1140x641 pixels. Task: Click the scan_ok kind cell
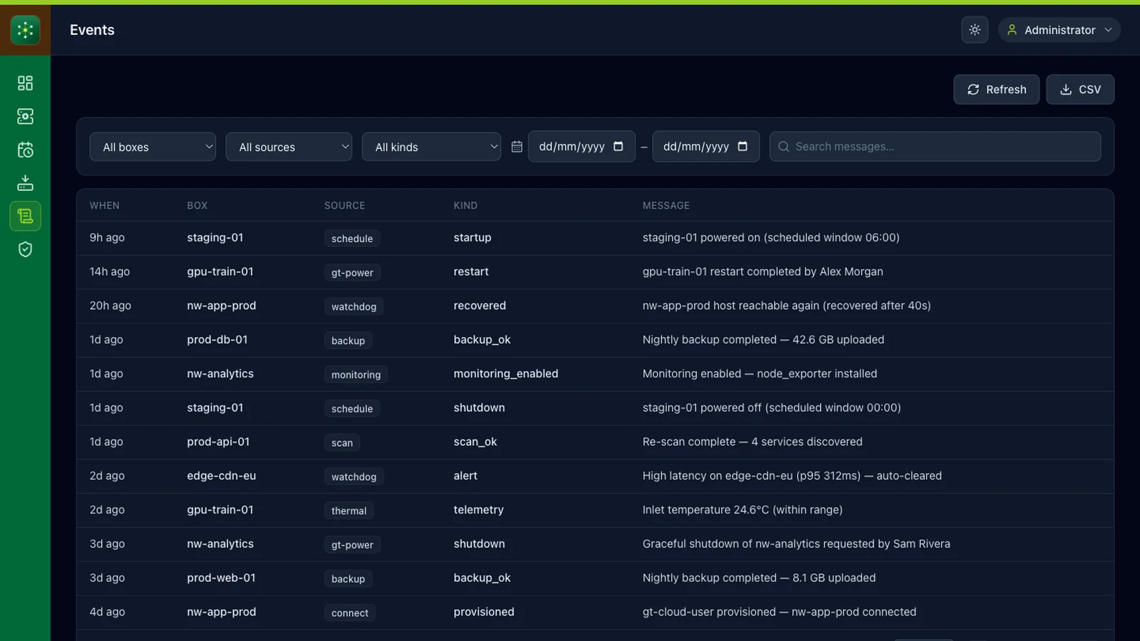(475, 442)
